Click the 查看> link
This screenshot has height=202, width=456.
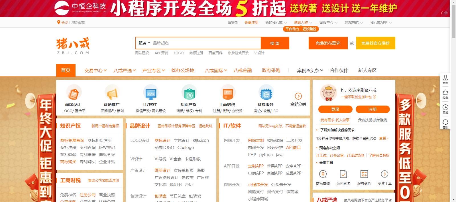384,138
